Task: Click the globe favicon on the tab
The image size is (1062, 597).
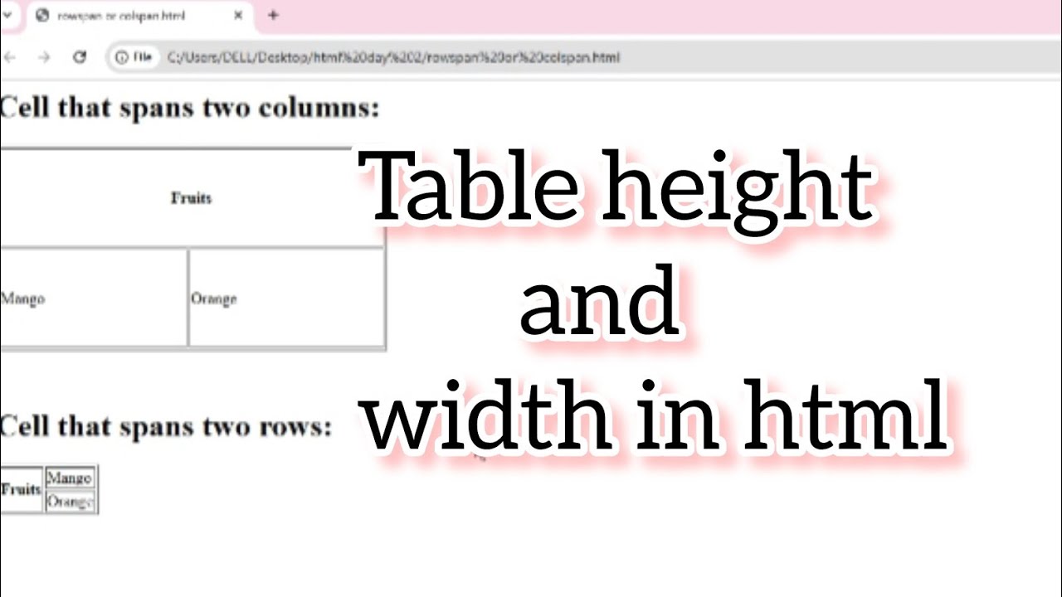Action: pyautogui.click(x=42, y=16)
